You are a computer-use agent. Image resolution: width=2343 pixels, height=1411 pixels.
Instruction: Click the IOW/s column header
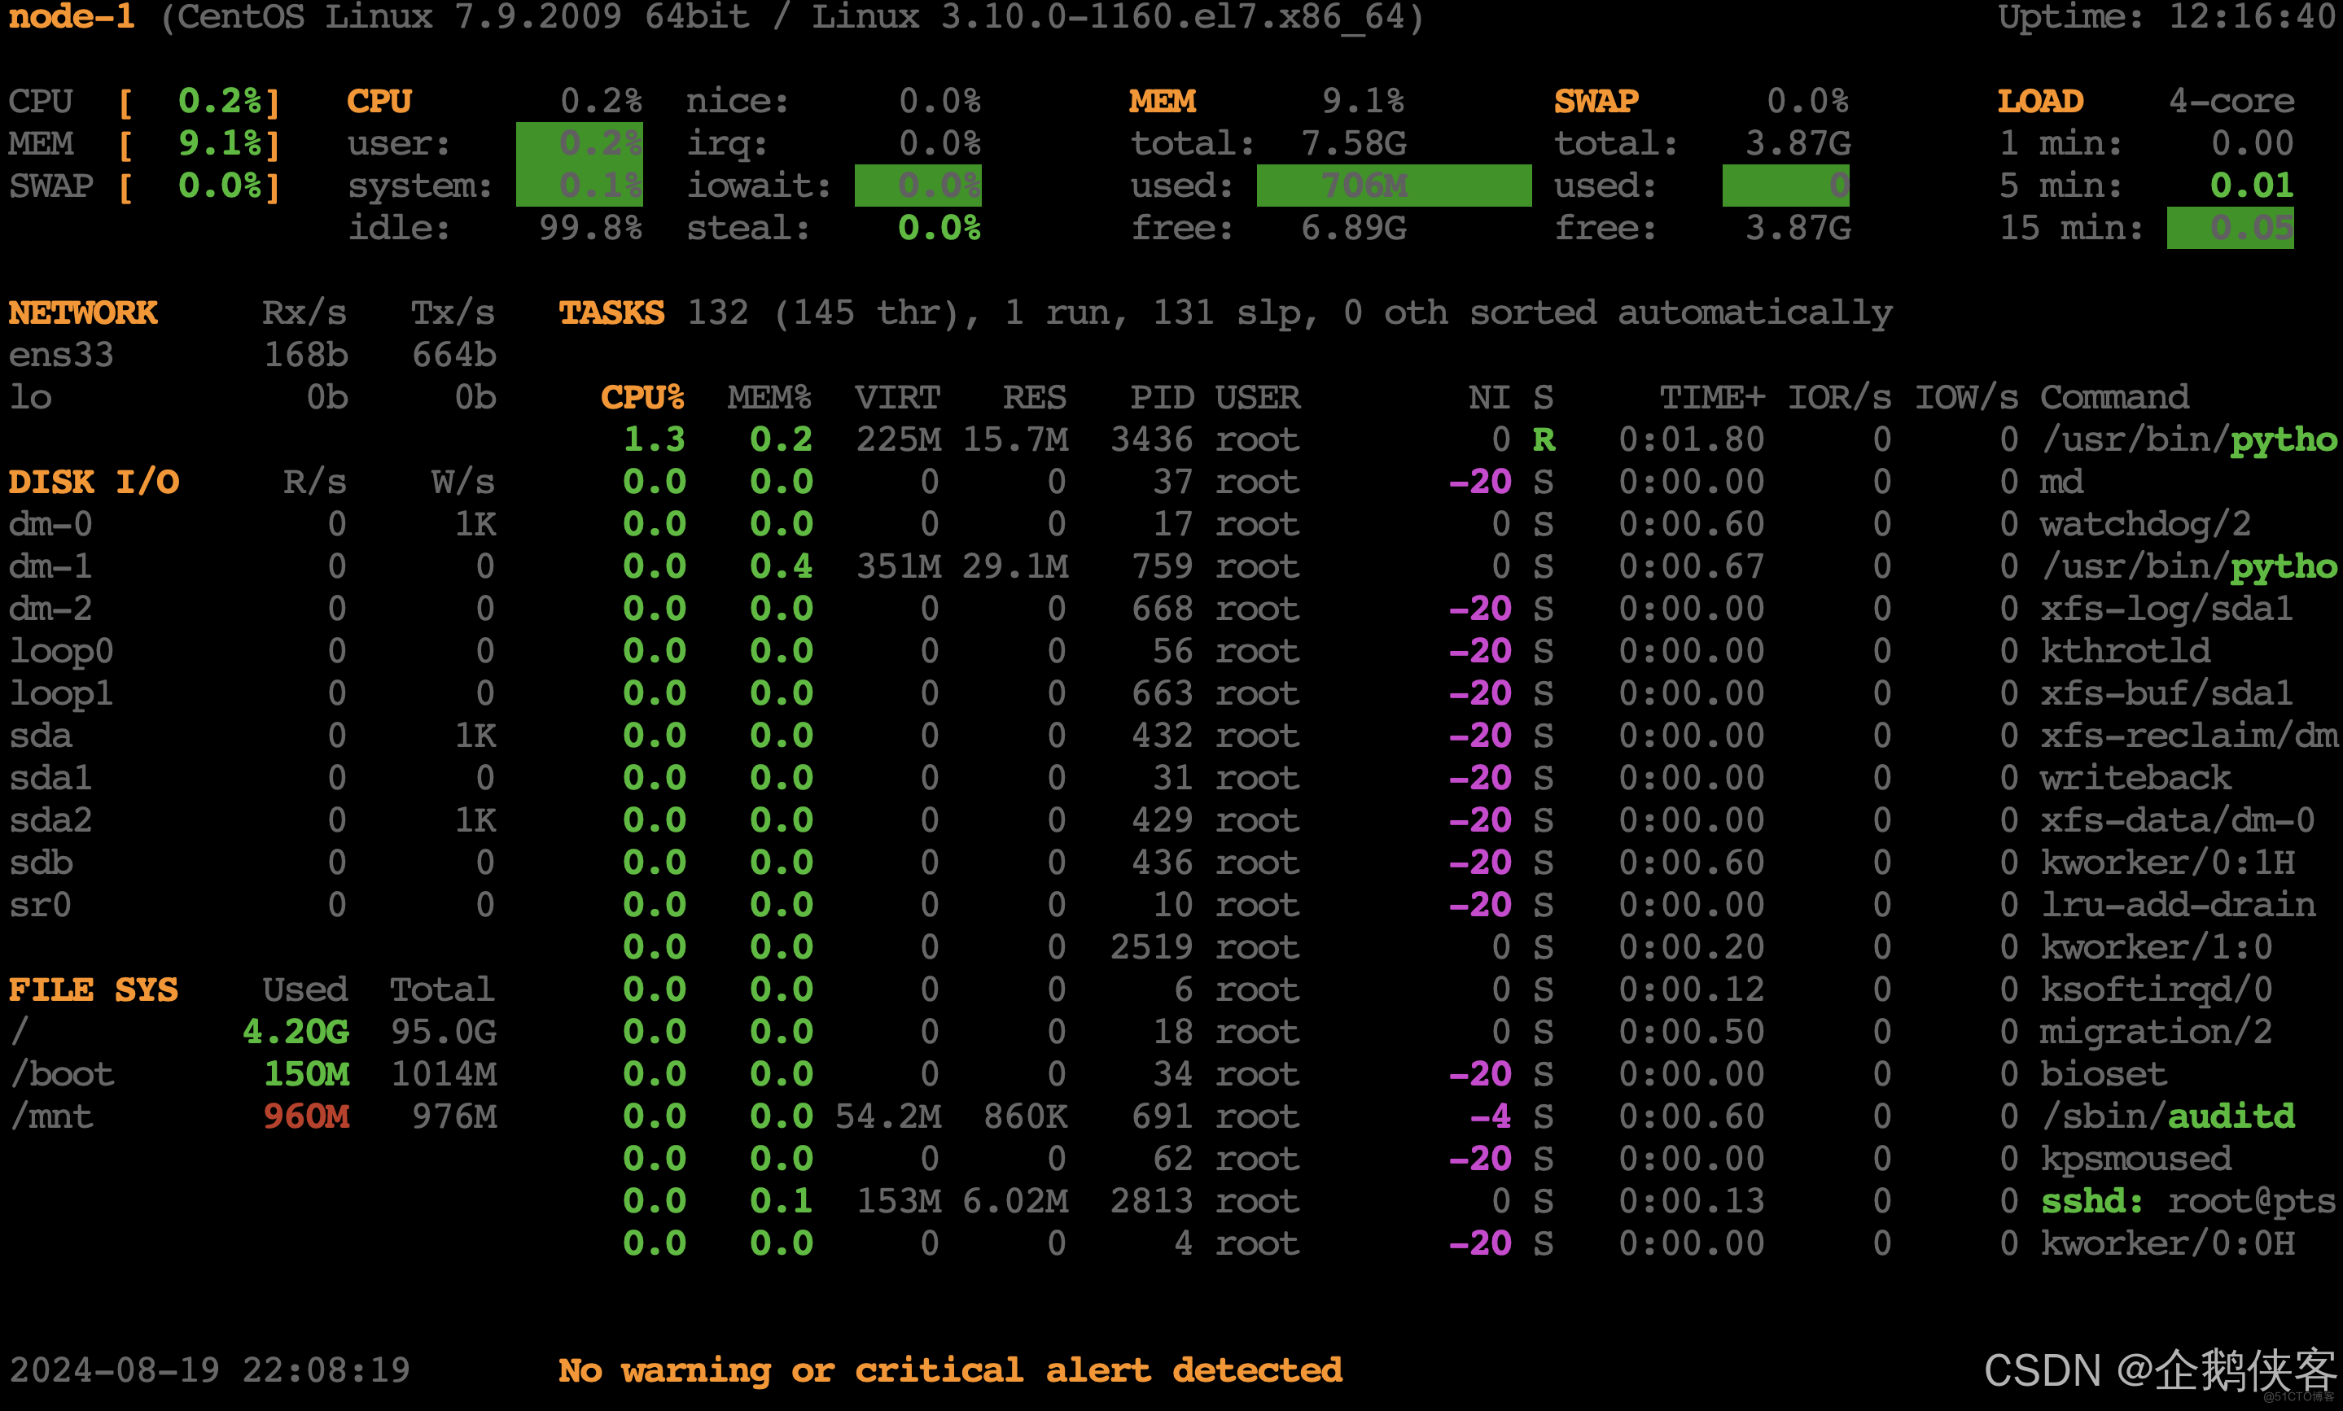[x=1966, y=397]
